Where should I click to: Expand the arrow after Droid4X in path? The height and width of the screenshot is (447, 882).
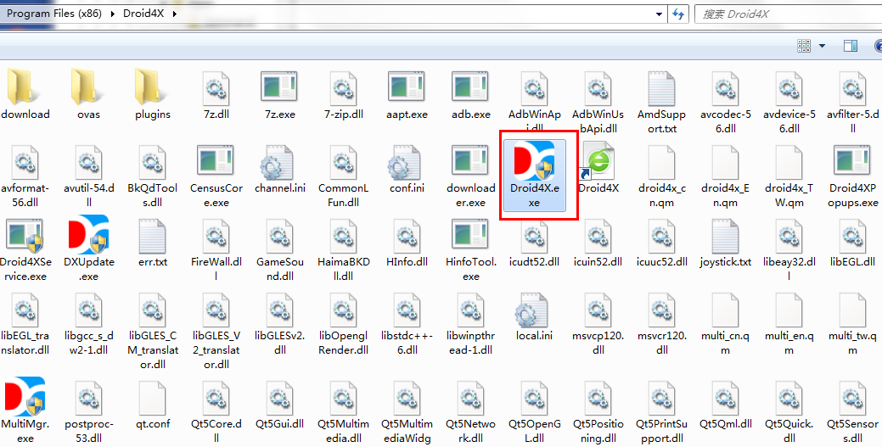tap(174, 13)
